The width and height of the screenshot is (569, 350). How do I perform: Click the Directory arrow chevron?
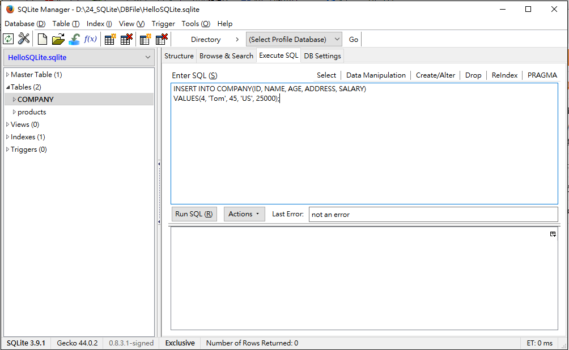[237, 39]
